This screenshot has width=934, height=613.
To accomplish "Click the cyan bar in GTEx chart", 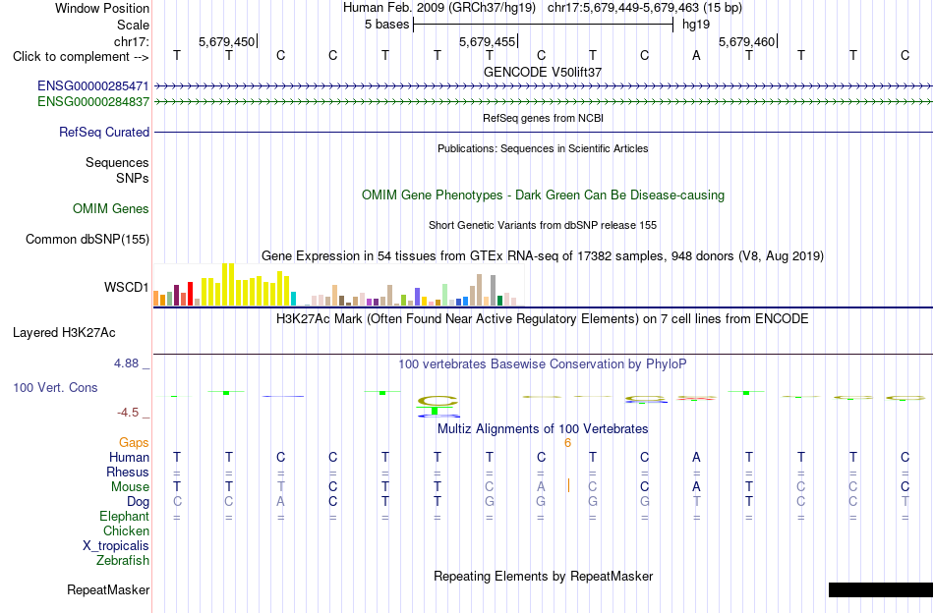I will pyautogui.click(x=293, y=299).
